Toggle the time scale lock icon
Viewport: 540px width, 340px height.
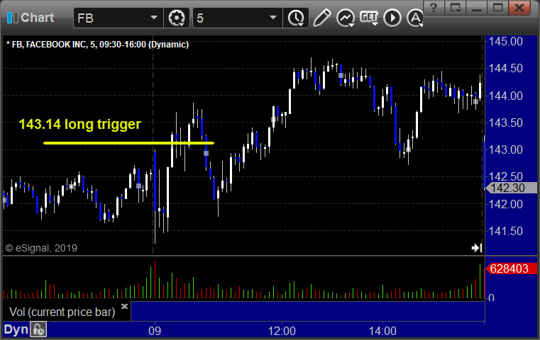point(38,329)
